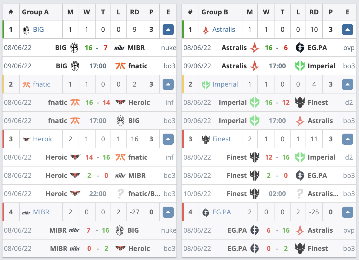
Task: Click the Imperial green logo
Action: (206, 84)
